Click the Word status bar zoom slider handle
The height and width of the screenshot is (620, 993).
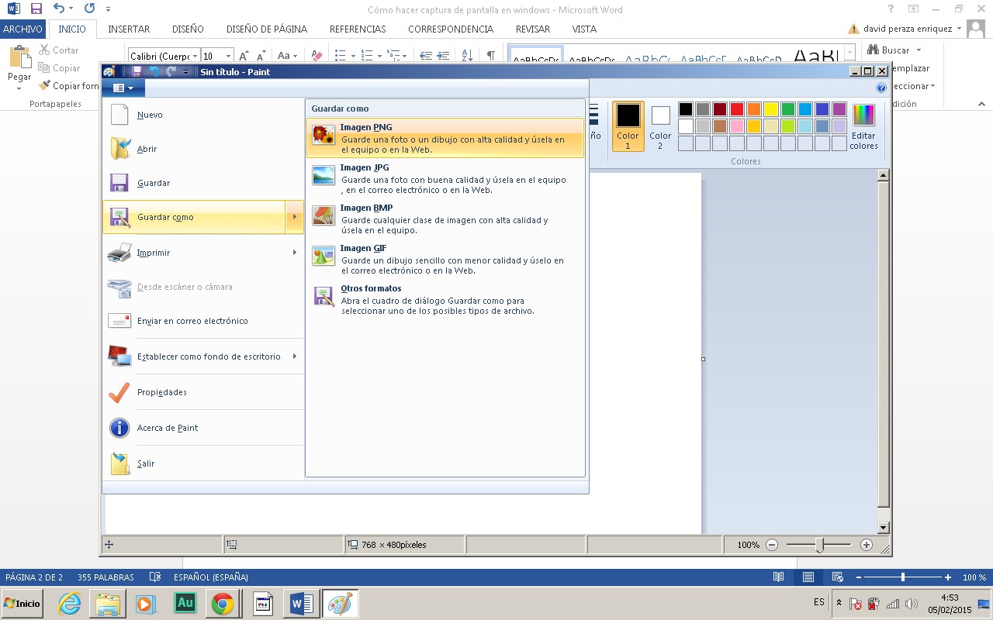point(902,577)
